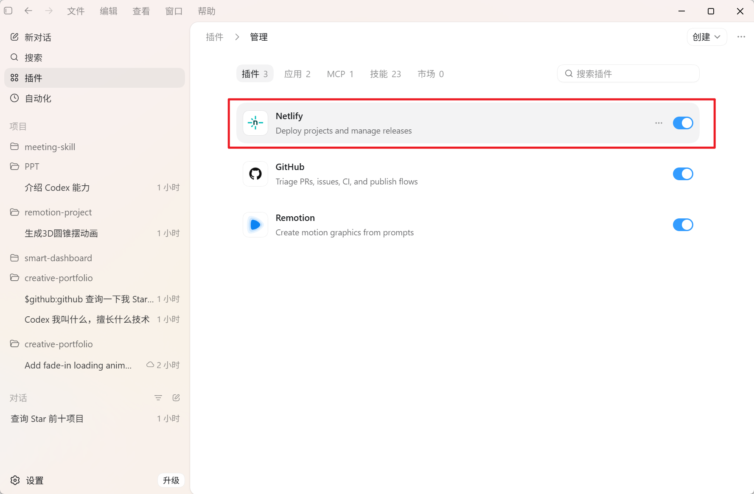Open the 文件 menu
754x494 pixels.
click(x=76, y=11)
